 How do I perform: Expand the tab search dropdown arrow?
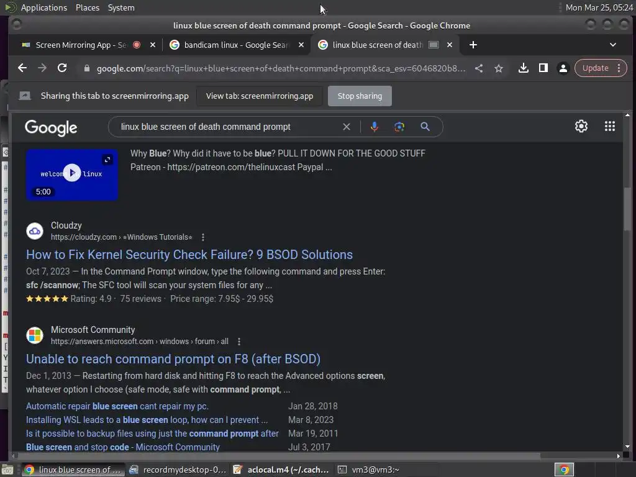click(x=613, y=45)
